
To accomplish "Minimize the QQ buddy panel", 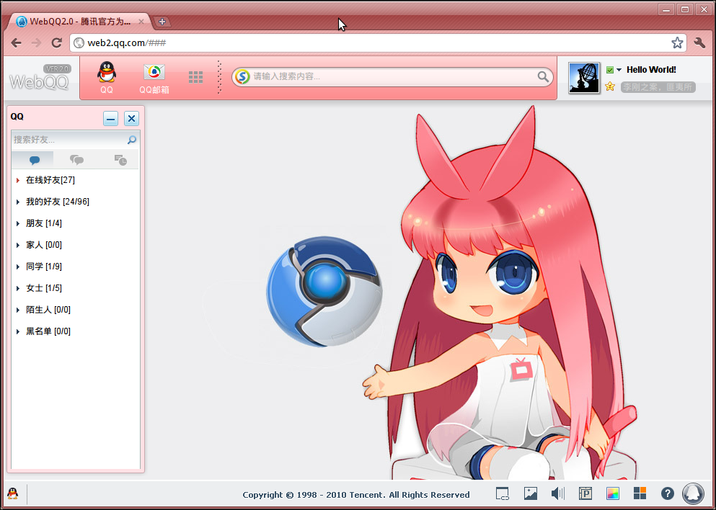I will [x=110, y=119].
